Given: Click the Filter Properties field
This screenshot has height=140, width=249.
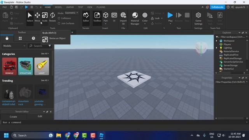Looking at the screenshot, I should coord(231,82).
